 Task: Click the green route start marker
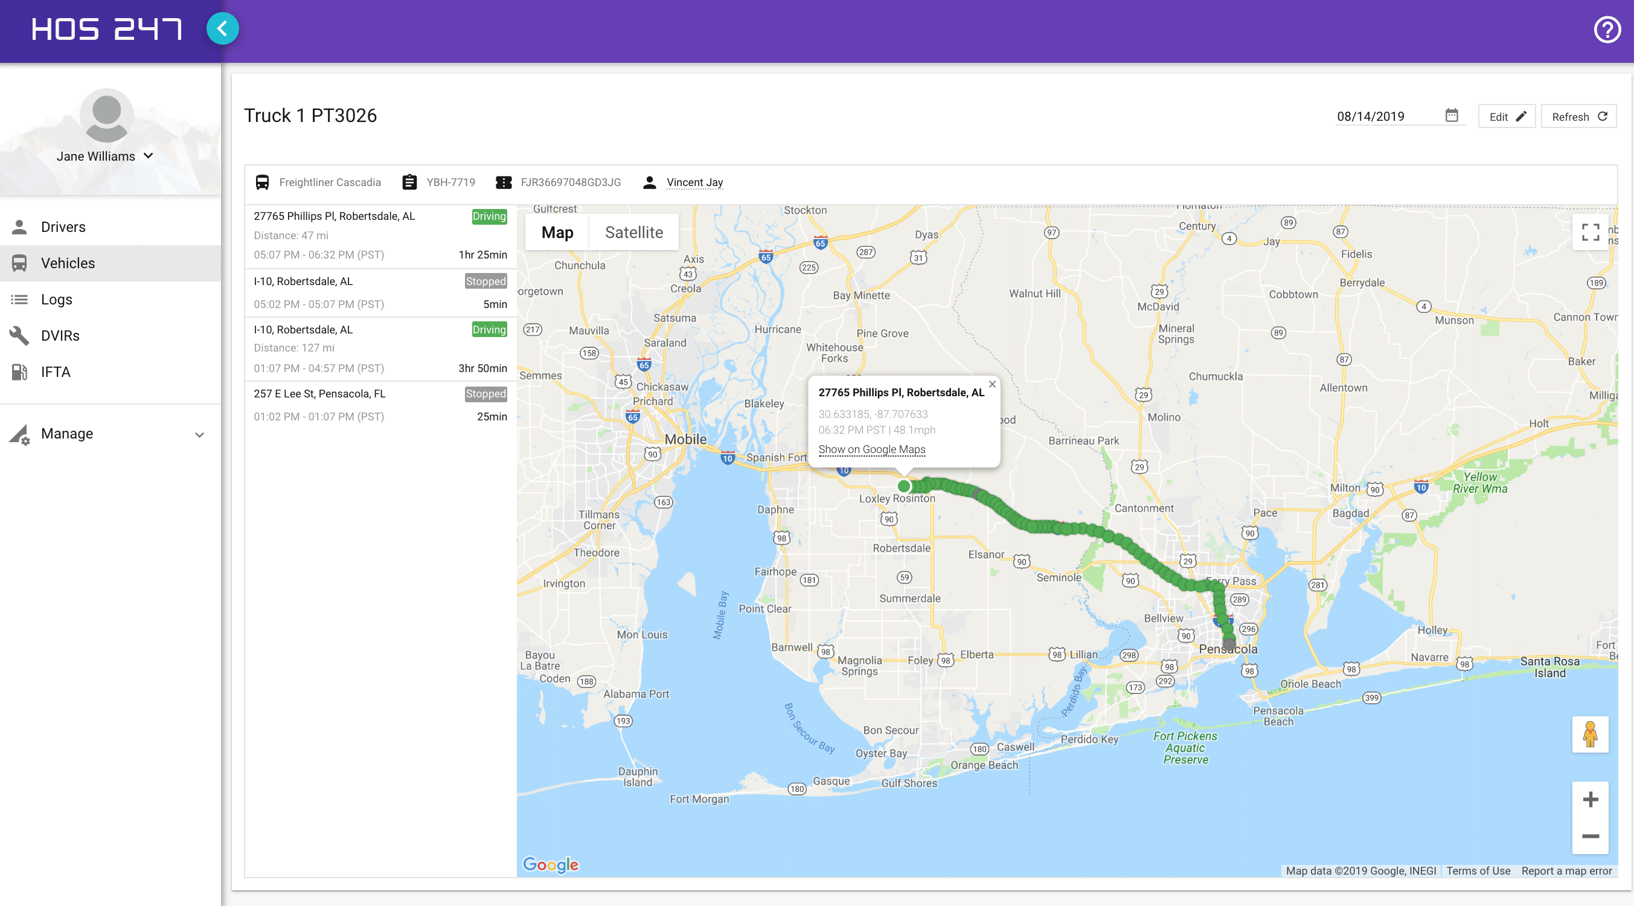click(904, 486)
